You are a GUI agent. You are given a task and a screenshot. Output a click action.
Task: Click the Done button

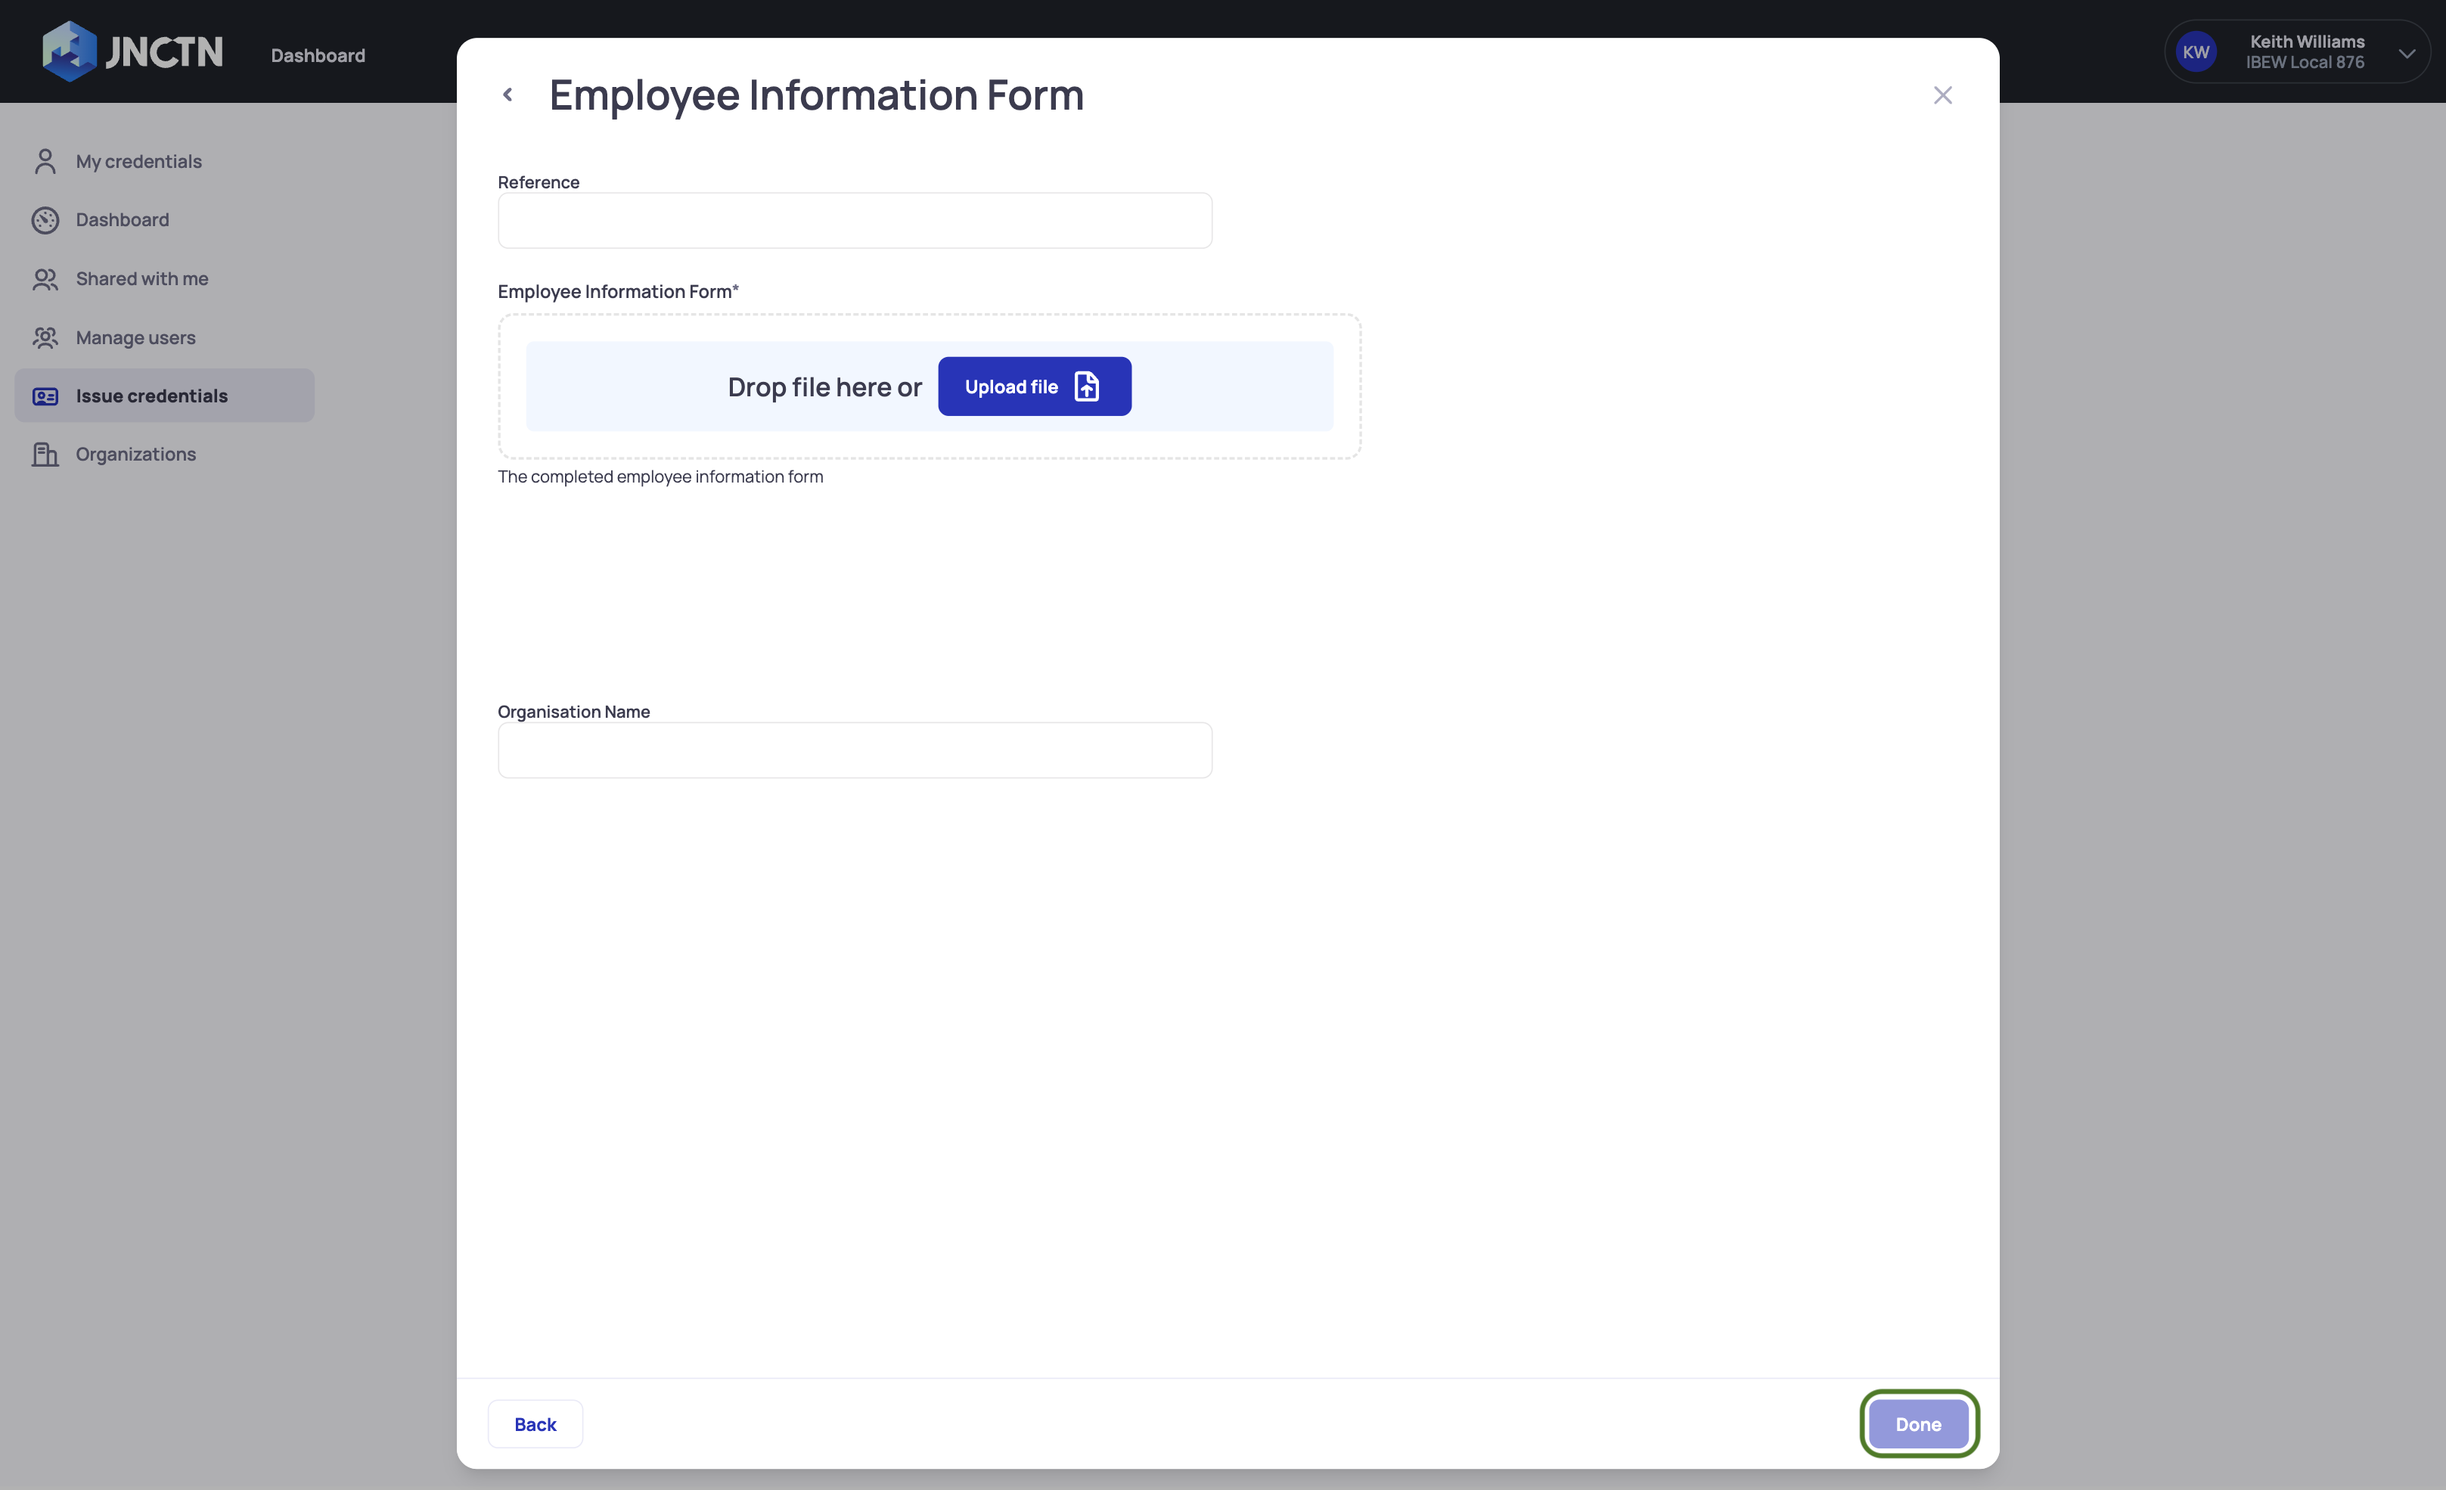(1917, 1423)
